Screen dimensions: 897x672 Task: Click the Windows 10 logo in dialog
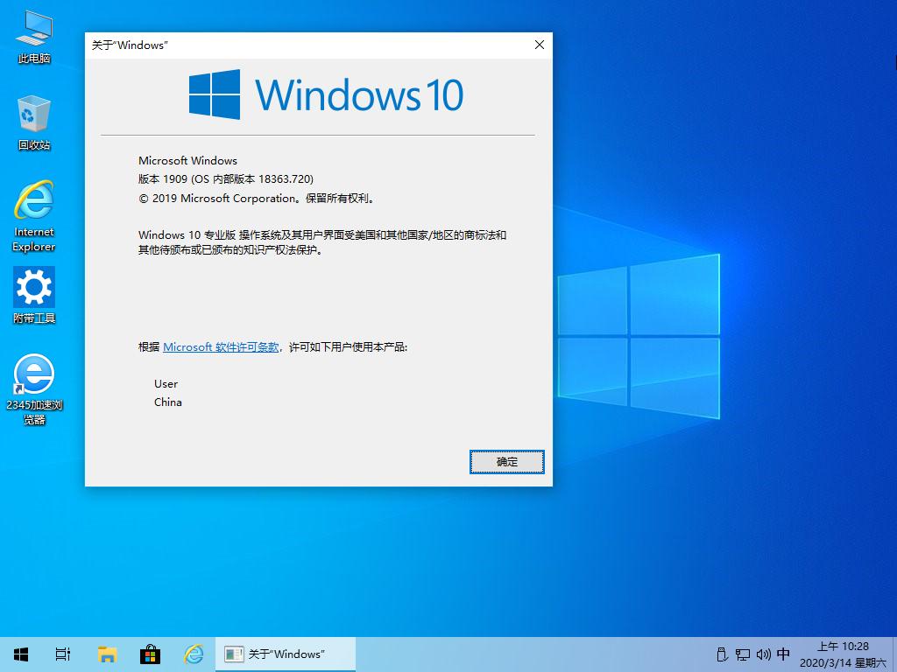coord(326,94)
